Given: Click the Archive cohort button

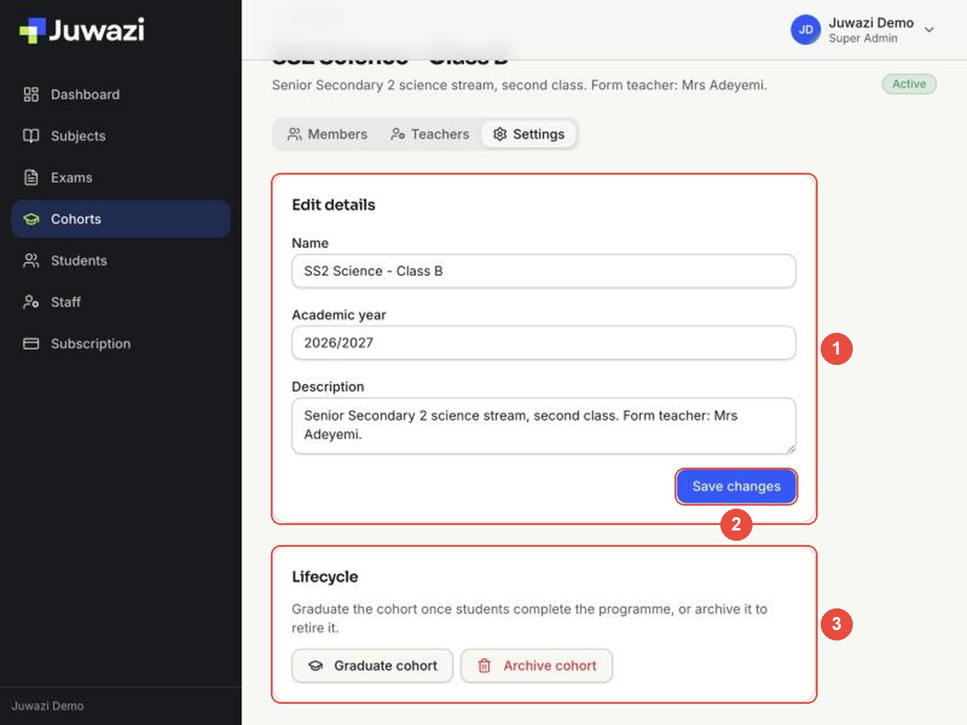Looking at the screenshot, I should 537,666.
